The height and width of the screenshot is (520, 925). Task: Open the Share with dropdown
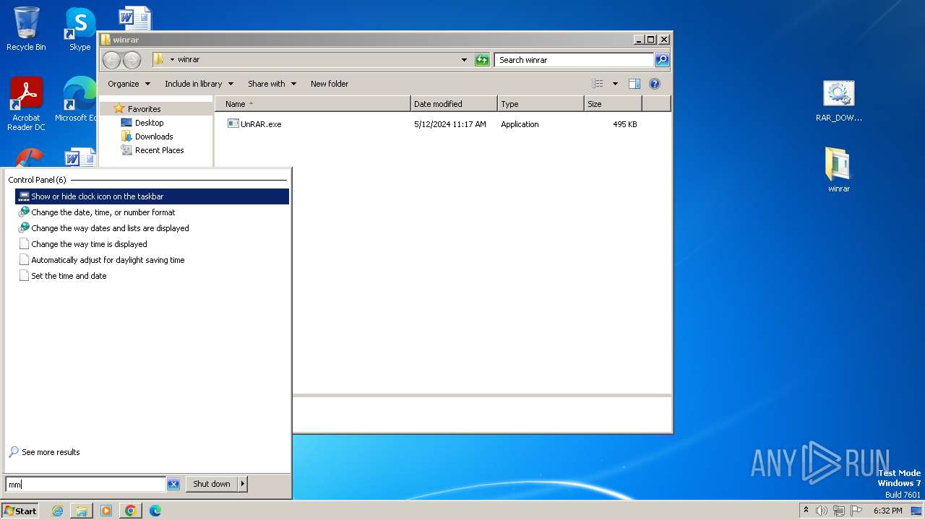(272, 84)
